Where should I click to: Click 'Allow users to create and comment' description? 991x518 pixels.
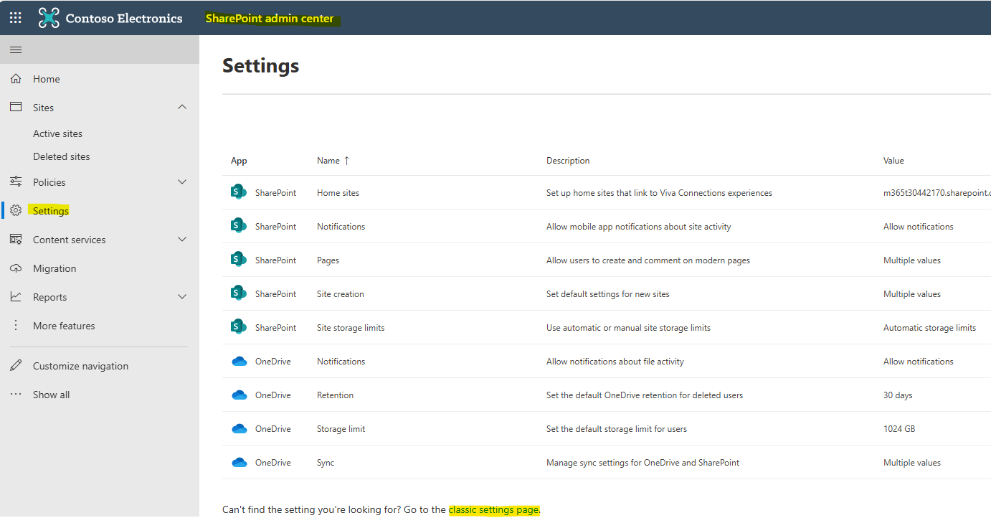(648, 260)
